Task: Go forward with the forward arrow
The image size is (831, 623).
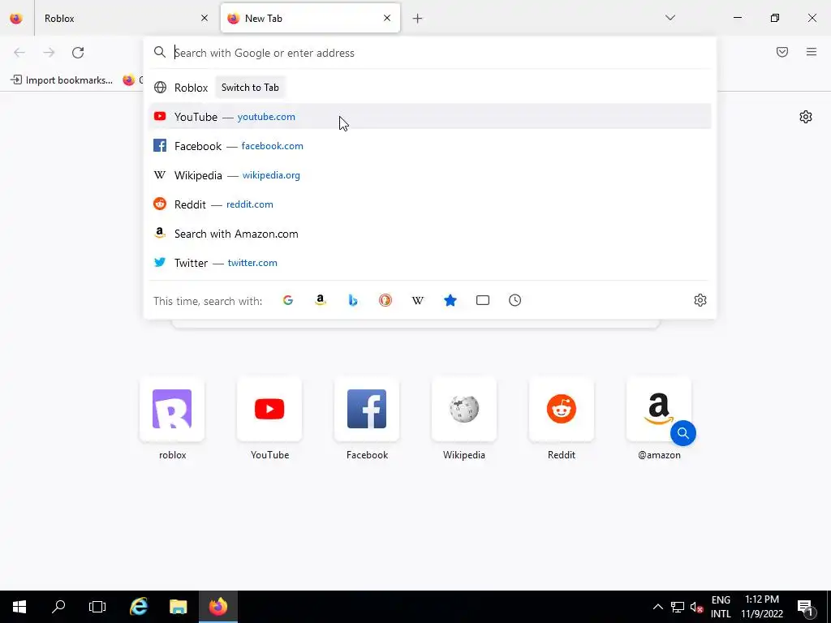Action: pyautogui.click(x=49, y=53)
